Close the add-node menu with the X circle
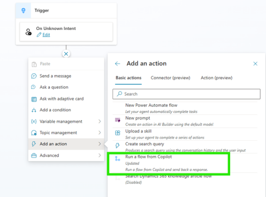 [x=66, y=54]
